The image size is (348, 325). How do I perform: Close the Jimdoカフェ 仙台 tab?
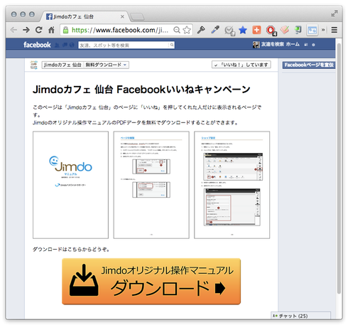pos(122,16)
